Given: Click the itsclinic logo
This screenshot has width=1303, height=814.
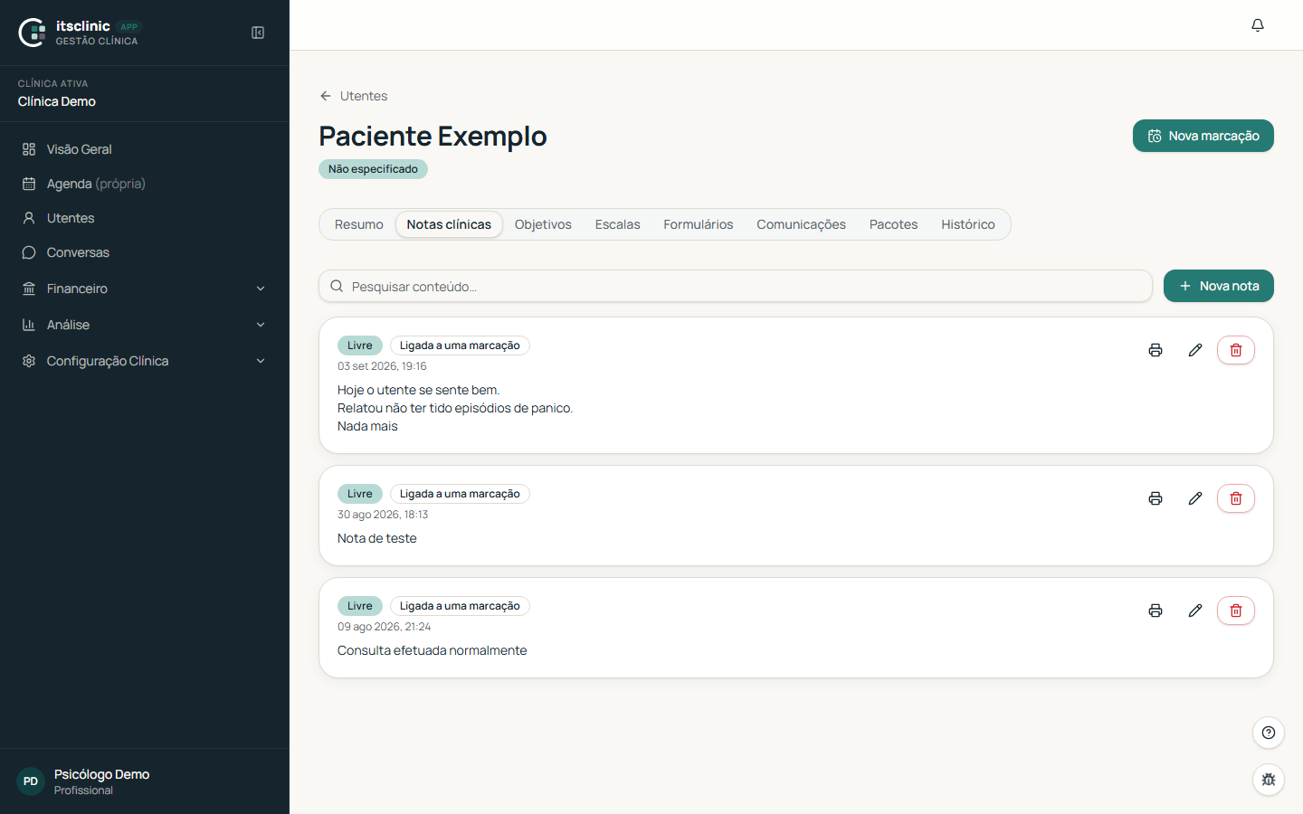Looking at the screenshot, I should pos(33,33).
